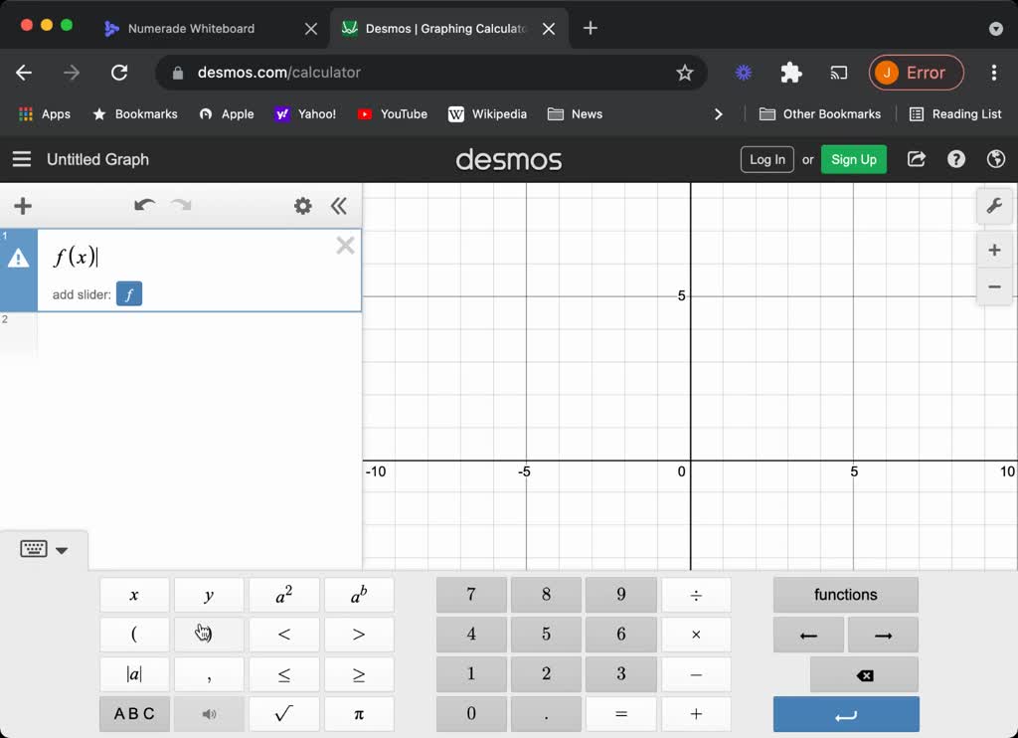Image resolution: width=1018 pixels, height=738 pixels.
Task: Move cursor right with arrow key
Action: (883, 634)
